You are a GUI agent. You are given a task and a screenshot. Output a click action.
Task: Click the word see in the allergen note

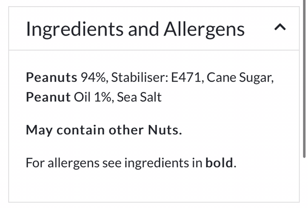(112, 163)
